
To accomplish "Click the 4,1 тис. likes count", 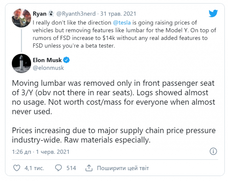I will pyautogui.click(x=34, y=168).
